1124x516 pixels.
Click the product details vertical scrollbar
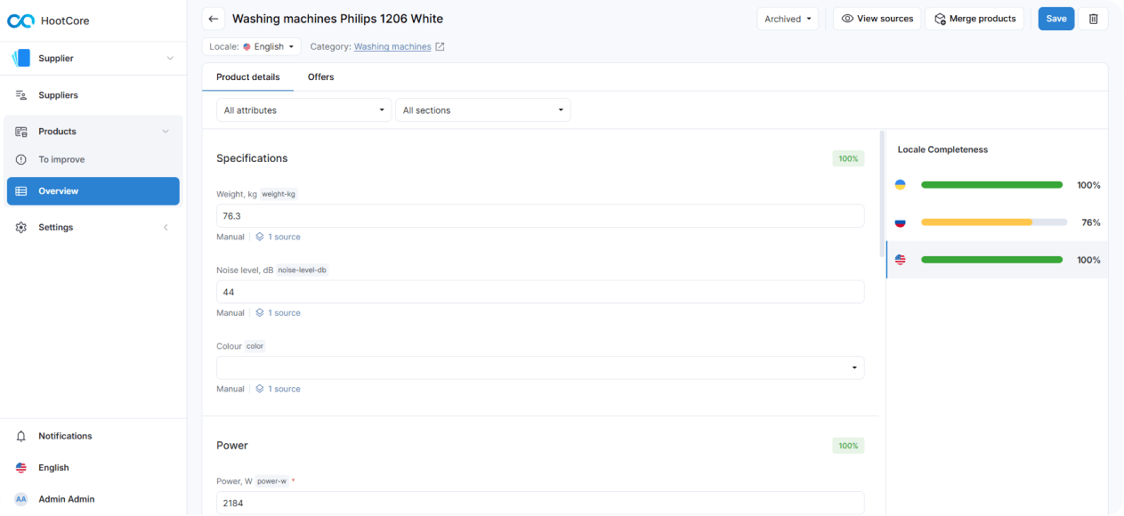click(x=882, y=194)
